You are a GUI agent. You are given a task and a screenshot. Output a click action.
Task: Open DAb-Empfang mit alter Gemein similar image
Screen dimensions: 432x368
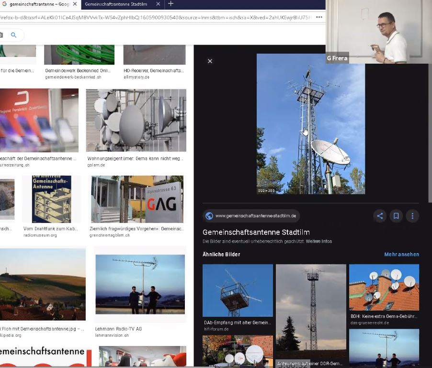coord(238,290)
